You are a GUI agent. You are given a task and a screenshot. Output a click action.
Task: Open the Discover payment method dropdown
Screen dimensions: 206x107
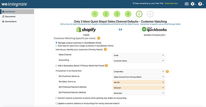(139, 88)
